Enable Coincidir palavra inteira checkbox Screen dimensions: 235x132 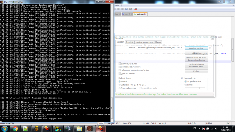[x=120, y=67]
